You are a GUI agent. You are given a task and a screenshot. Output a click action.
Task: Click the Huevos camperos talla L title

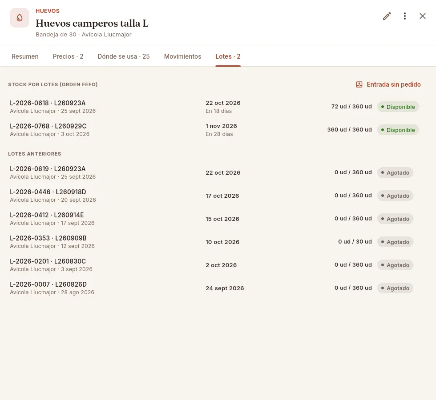[92, 23]
